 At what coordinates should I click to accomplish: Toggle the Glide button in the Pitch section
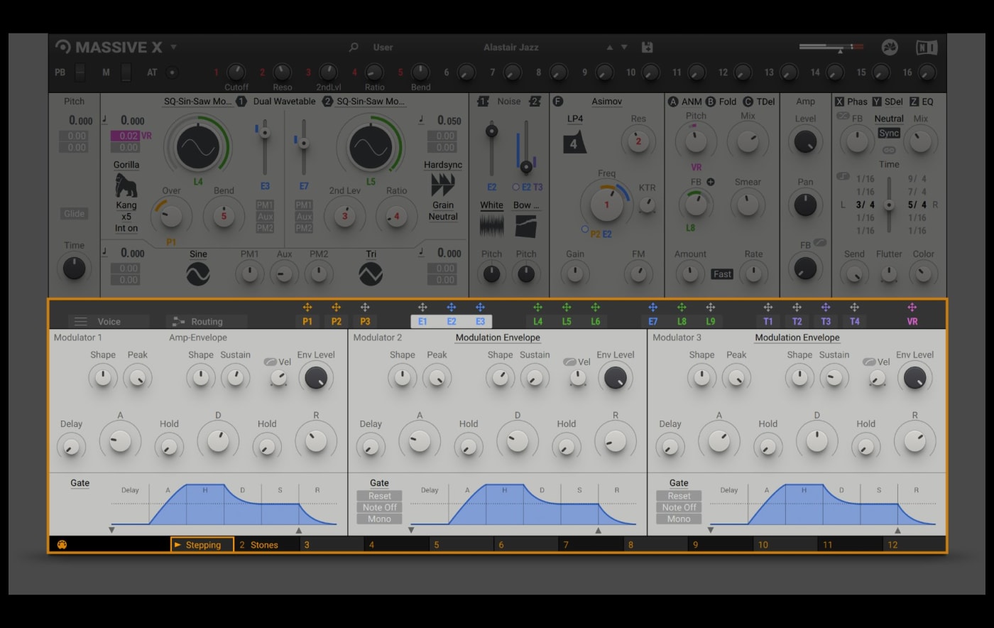[x=75, y=214]
